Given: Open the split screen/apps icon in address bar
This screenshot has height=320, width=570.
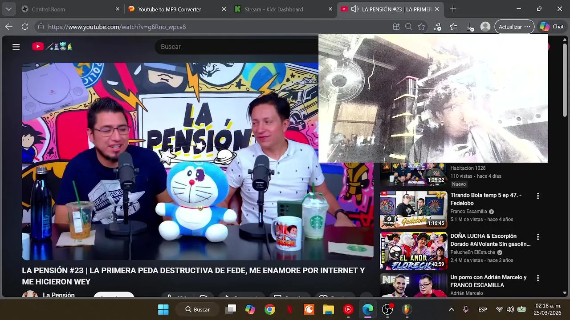Looking at the screenshot, I should pos(396,27).
